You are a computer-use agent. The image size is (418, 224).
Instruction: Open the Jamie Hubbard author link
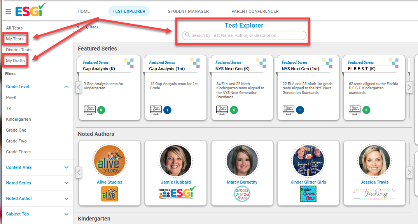(176, 182)
